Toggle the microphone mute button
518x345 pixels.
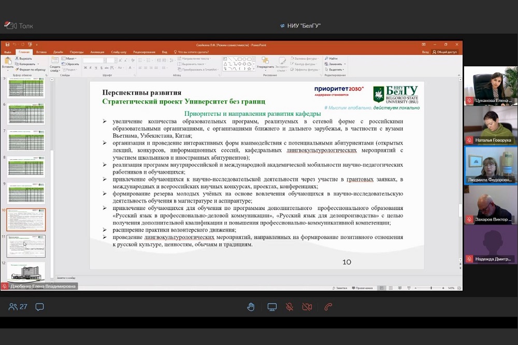click(290, 307)
